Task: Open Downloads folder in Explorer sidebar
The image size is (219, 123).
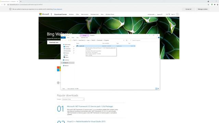Action: coord(68,49)
